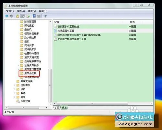This screenshot has width=162, height=130.
Task: Select the 控制面板 tree item
Action: pyautogui.click(x=23, y=85)
